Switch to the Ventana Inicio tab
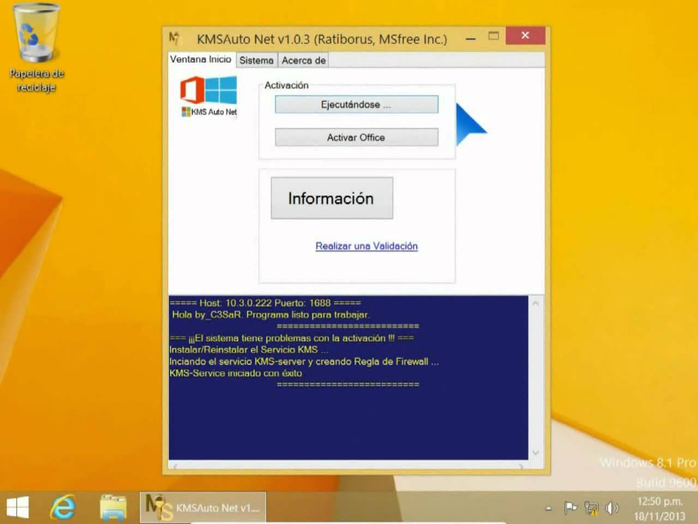The width and height of the screenshot is (698, 524). [x=201, y=59]
